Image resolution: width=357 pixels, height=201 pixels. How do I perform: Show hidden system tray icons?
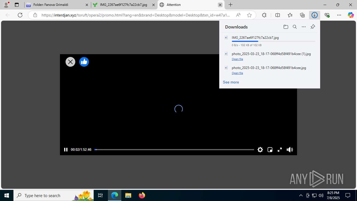301,195
